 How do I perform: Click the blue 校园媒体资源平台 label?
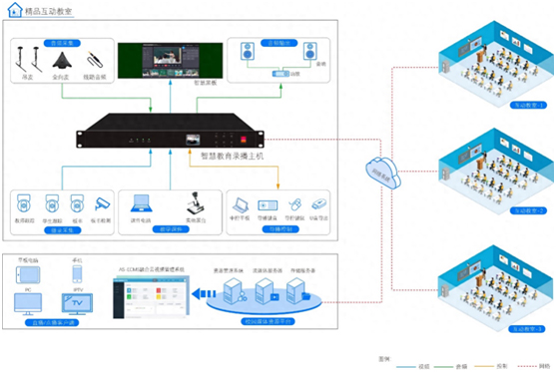point(268,322)
